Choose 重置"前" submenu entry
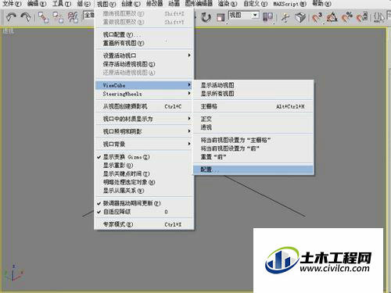 point(253,157)
